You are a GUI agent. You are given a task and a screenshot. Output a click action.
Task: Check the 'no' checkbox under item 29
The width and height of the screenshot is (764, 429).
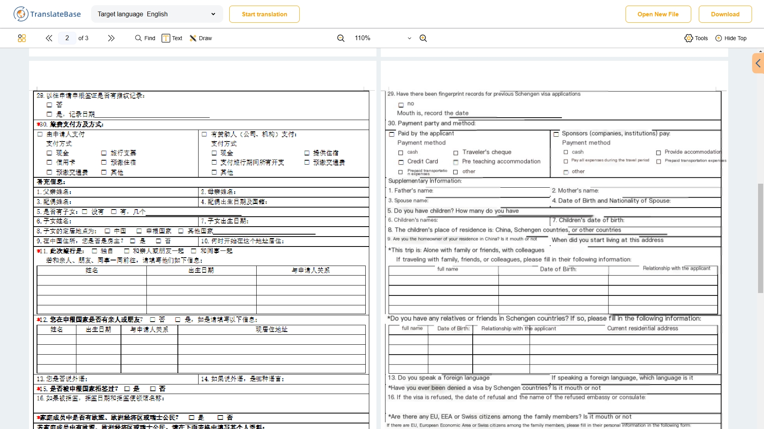point(401,105)
